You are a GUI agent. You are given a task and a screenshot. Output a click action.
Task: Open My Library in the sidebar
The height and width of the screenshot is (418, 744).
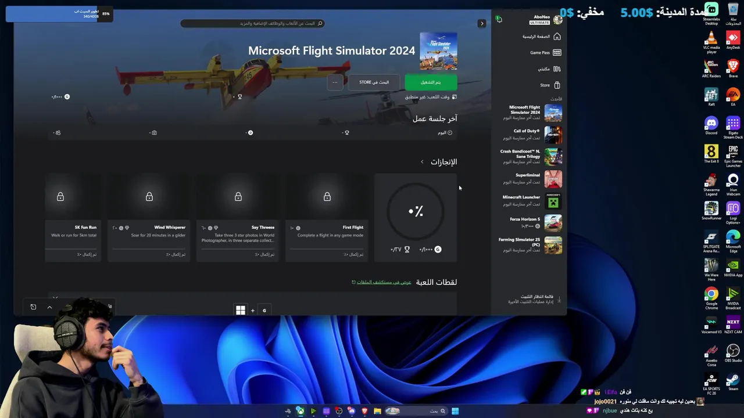pyautogui.click(x=549, y=69)
